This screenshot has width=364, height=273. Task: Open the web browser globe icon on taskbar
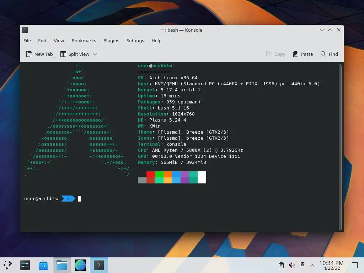(80, 265)
